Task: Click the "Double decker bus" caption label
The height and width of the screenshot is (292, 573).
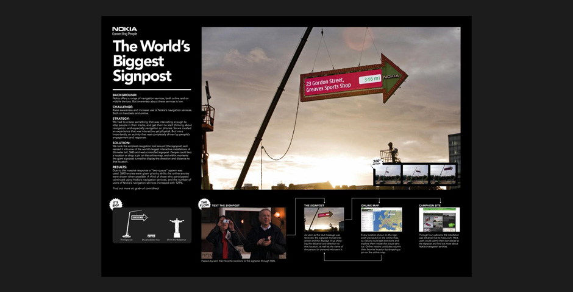Action: click(151, 240)
